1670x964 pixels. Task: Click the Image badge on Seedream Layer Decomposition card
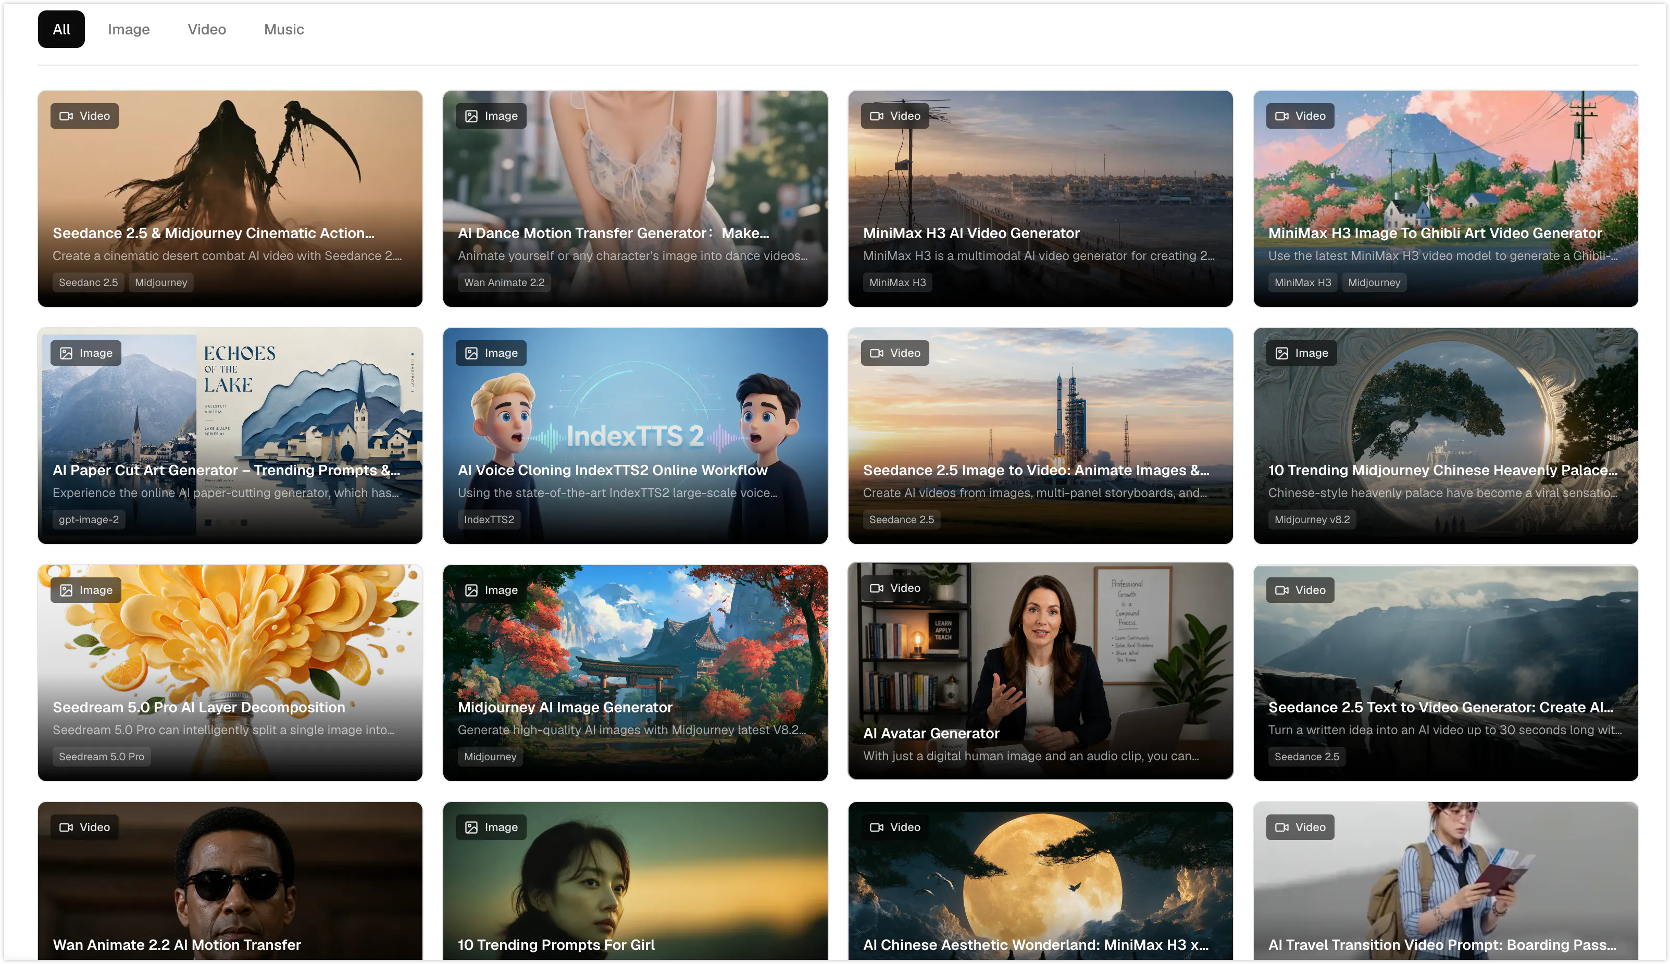click(86, 590)
